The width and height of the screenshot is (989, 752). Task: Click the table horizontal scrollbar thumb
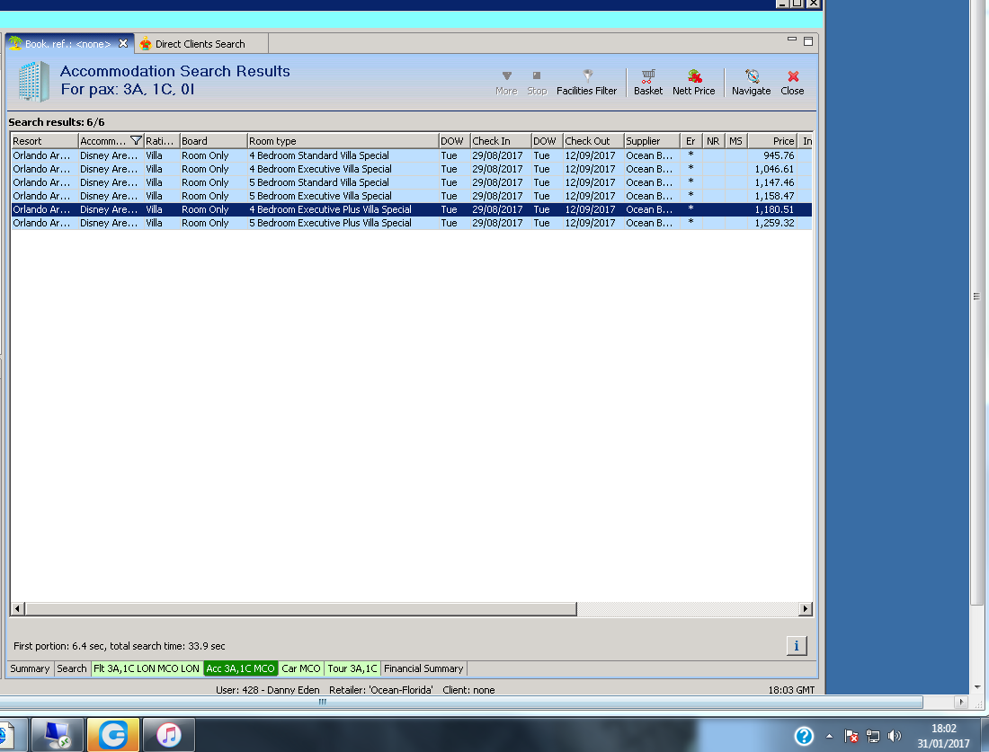click(x=301, y=608)
